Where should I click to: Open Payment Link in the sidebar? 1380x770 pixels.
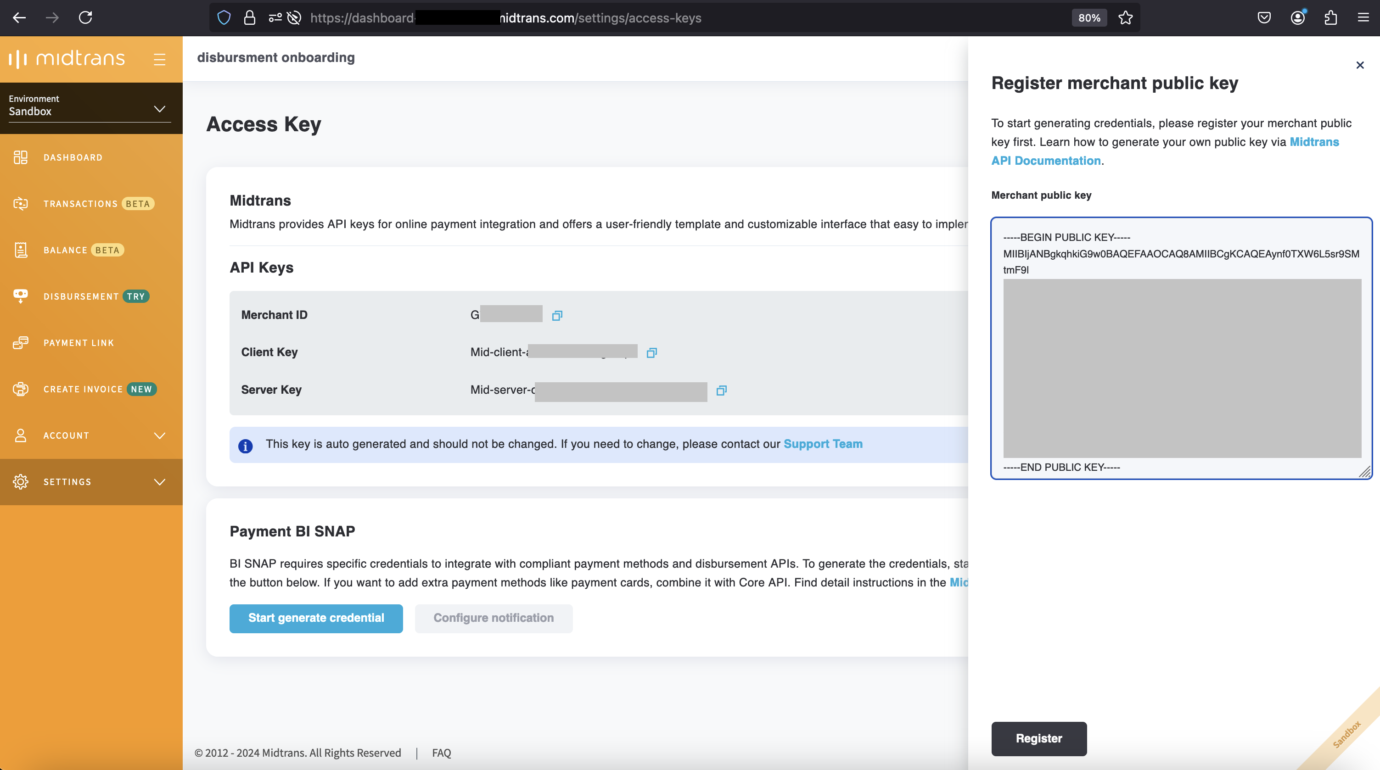pos(91,343)
